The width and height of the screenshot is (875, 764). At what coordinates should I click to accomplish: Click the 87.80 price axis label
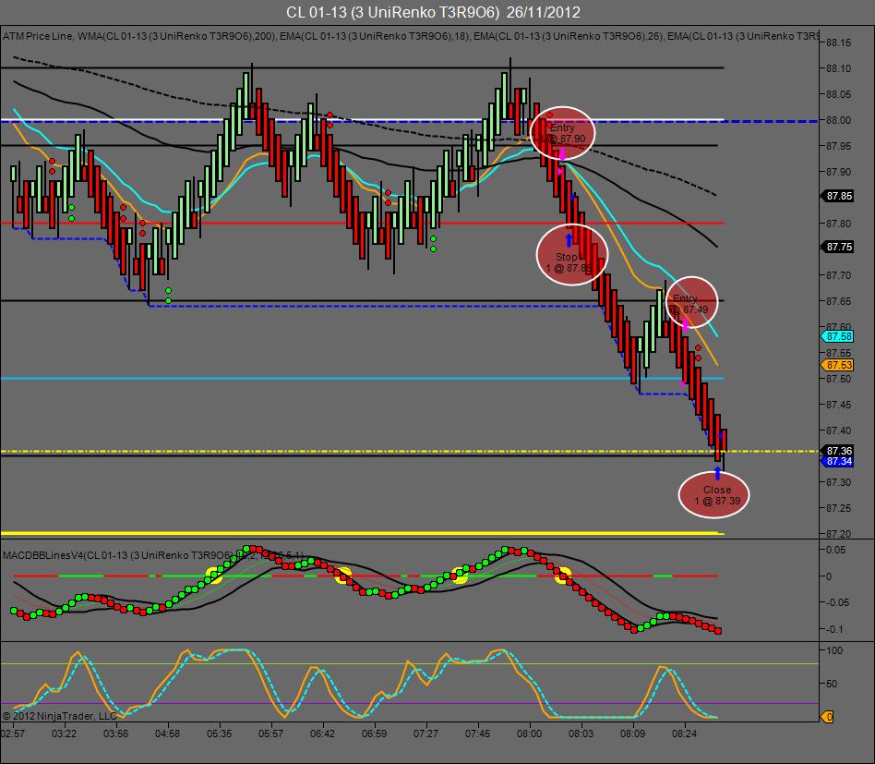(x=838, y=224)
